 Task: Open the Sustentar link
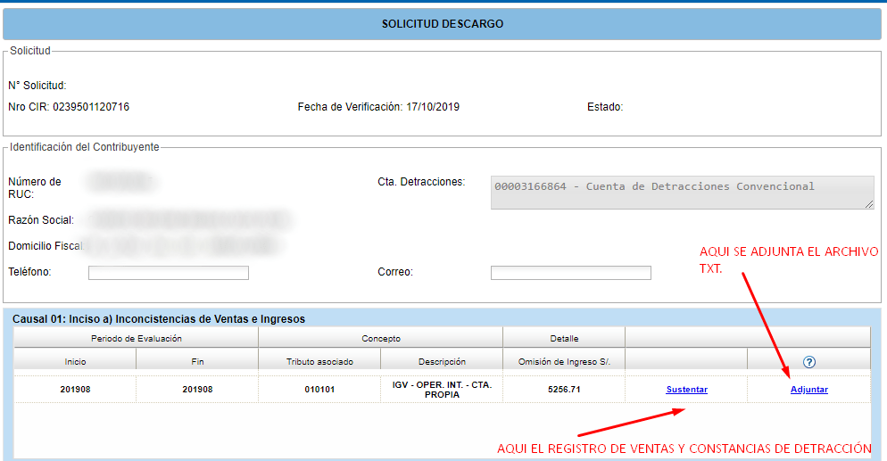point(686,390)
